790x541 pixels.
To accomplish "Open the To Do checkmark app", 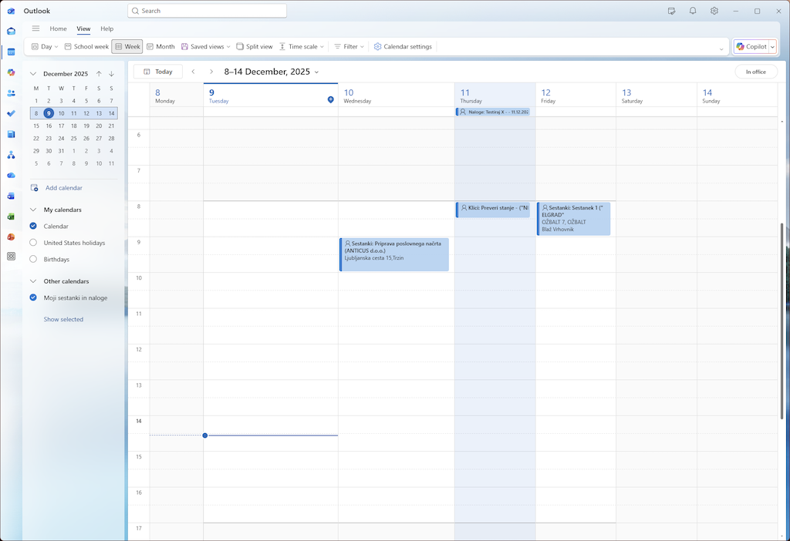I will (11, 113).
